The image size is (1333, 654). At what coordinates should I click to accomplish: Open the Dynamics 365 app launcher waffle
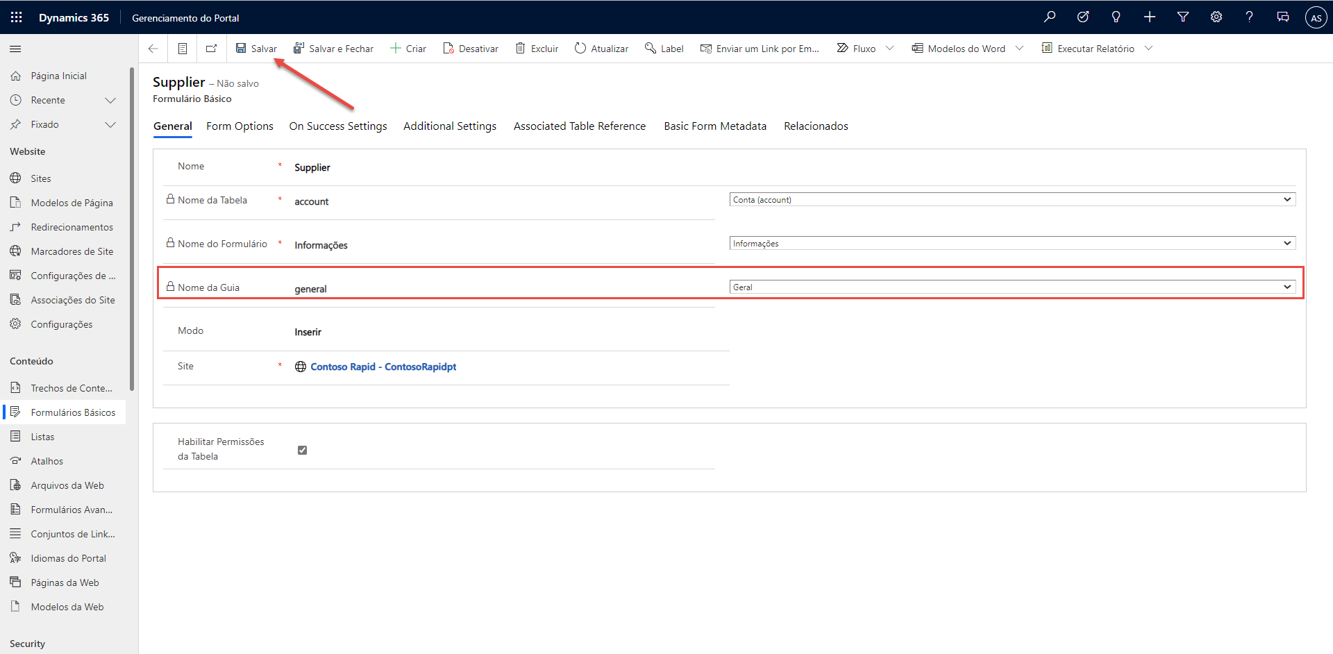click(17, 17)
